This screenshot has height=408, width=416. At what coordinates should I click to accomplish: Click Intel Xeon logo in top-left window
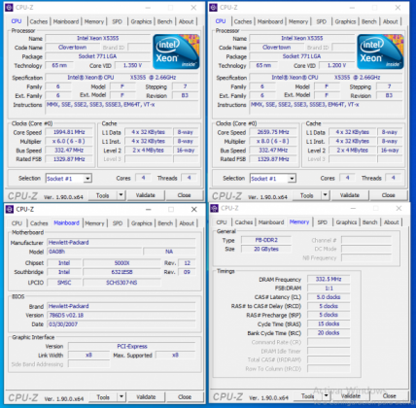coord(176,51)
